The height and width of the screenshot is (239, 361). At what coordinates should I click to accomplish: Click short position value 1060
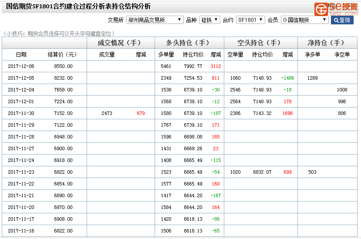[235, 78]
